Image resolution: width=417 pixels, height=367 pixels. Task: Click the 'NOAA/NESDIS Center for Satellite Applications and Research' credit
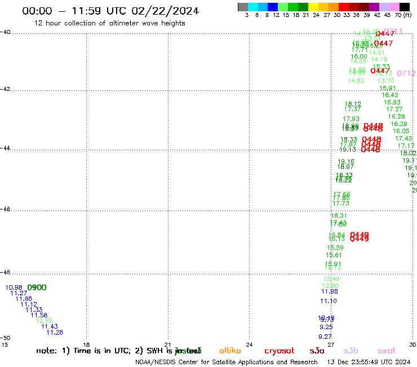(227, 362)
